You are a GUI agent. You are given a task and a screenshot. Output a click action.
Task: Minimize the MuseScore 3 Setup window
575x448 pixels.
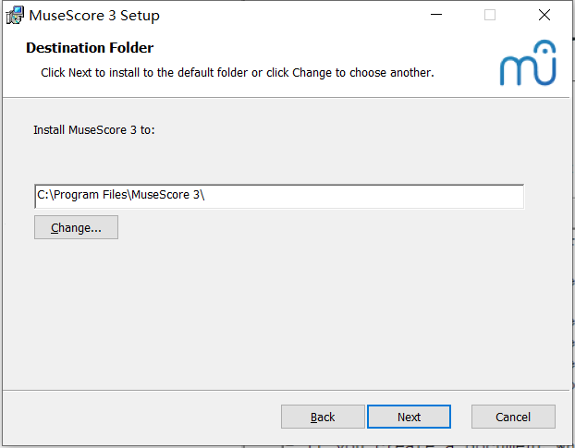pos(436,15)
